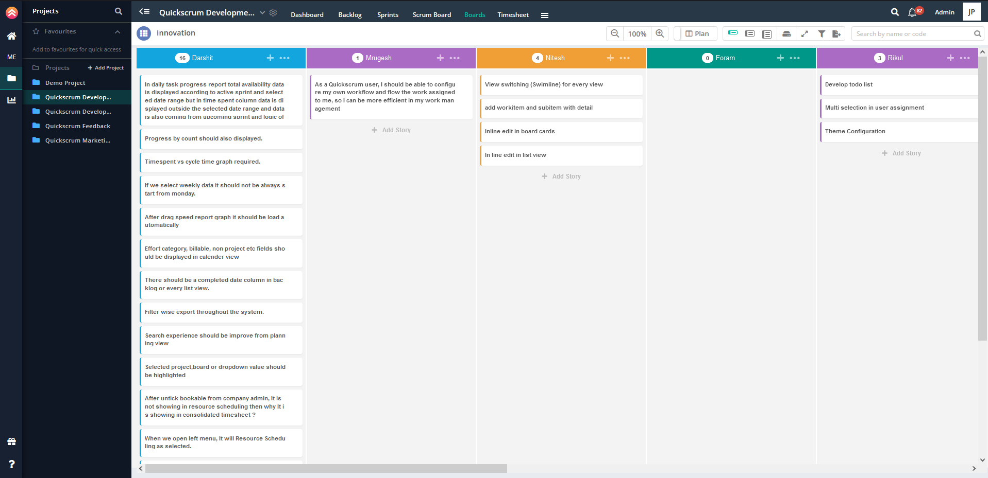Open the Darshit column options menu
Screen dimensions: 988x478
(x=284, y=58)
